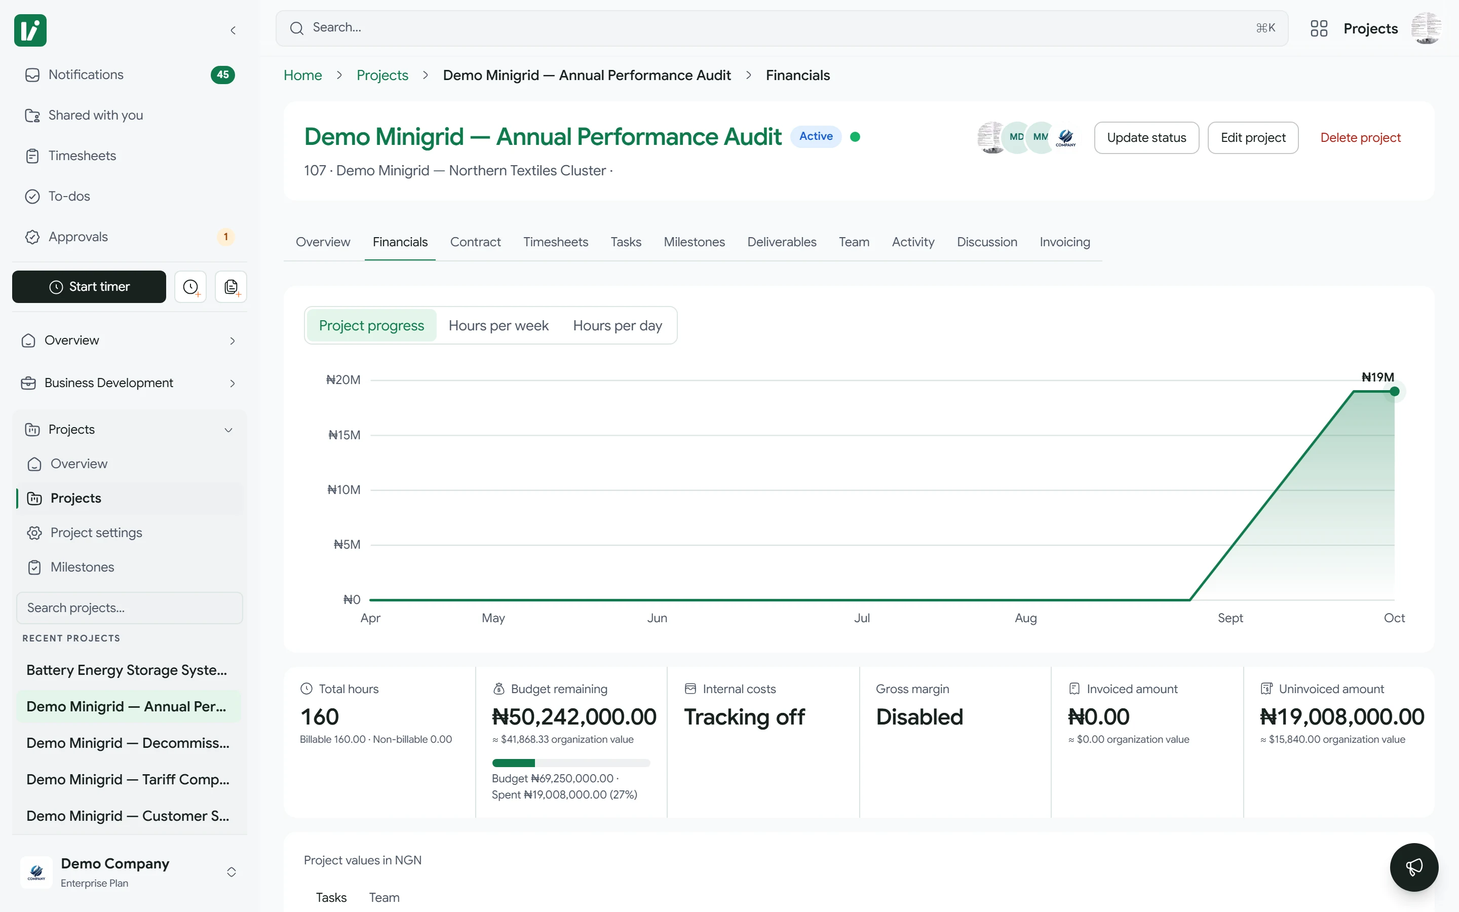Open the user profile avatar menu
The width and height of the screenshot is (1459, 912).
(1426, 28)
